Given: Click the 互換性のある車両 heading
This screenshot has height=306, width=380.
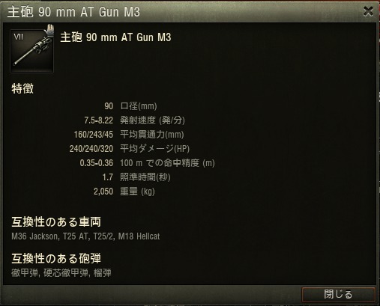Looking at the screenshot, I should [56, 222].
